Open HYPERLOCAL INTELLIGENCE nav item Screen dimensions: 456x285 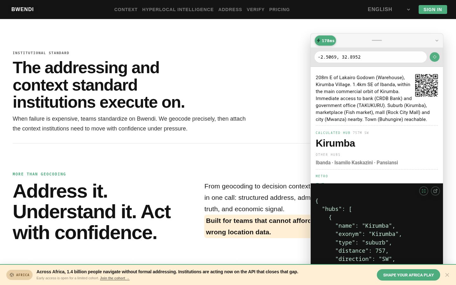(x=178, y=9)
